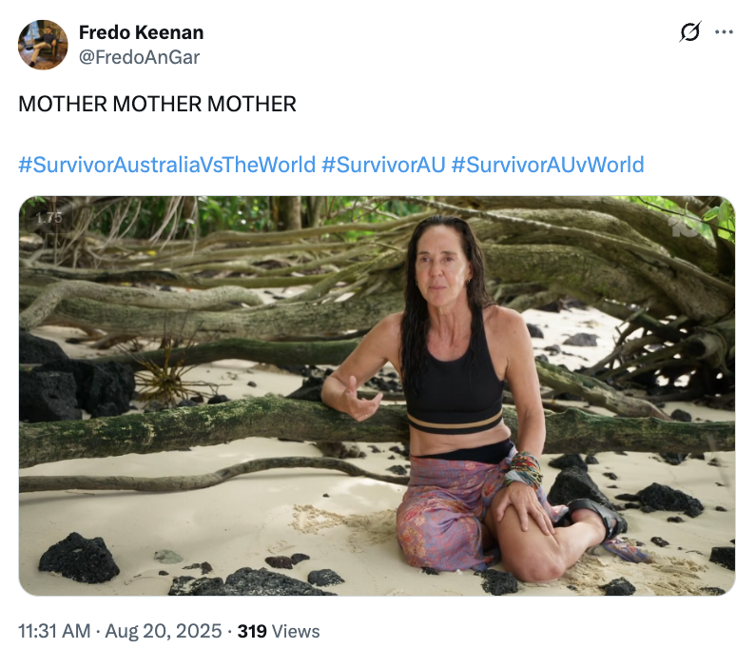Click the 1.75 overlay label on photo

point(48,218)
